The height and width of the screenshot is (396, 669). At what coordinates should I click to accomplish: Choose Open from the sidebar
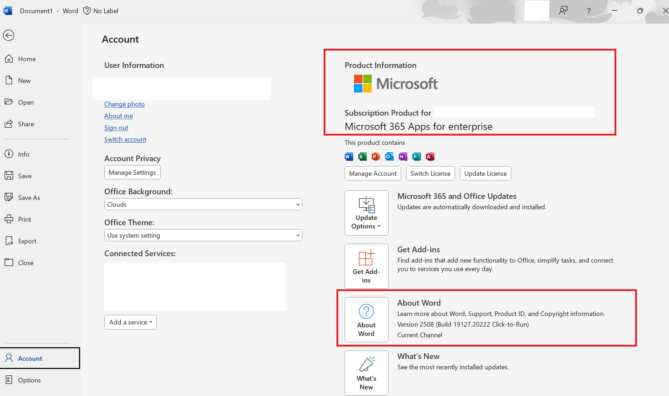(x=40, y=102)
